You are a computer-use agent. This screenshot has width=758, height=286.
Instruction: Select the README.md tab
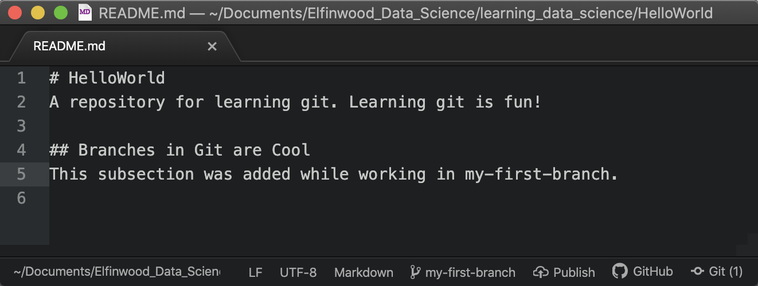(x=69, y=46)
